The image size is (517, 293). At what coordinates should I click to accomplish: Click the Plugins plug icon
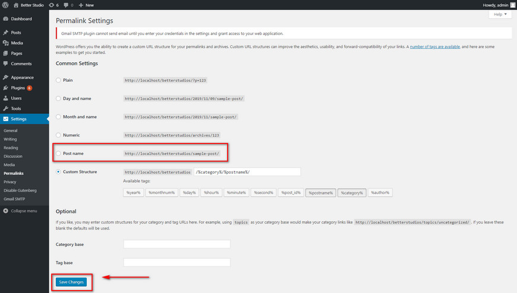point(5,88)
